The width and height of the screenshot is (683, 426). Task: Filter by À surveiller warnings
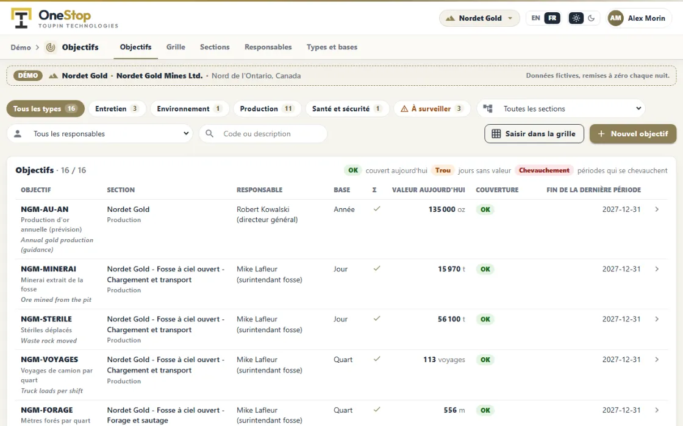(432, 109)
